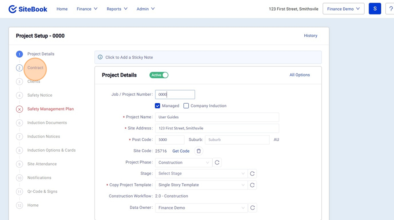Click the Get Code link
394x220 pixels.
[181, 151]
